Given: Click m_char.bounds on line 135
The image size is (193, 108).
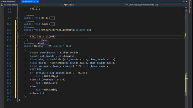Looking at the screenshot, I should pos(69,53).
